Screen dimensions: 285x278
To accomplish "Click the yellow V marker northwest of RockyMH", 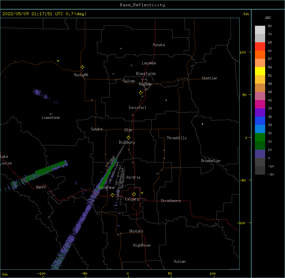I will point(58,61).
